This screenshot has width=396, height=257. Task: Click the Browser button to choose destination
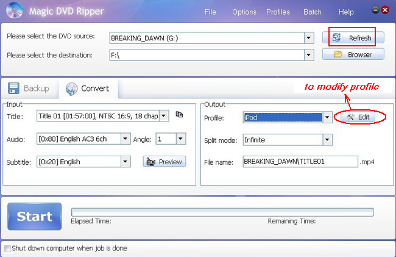(x=353, y=54)
